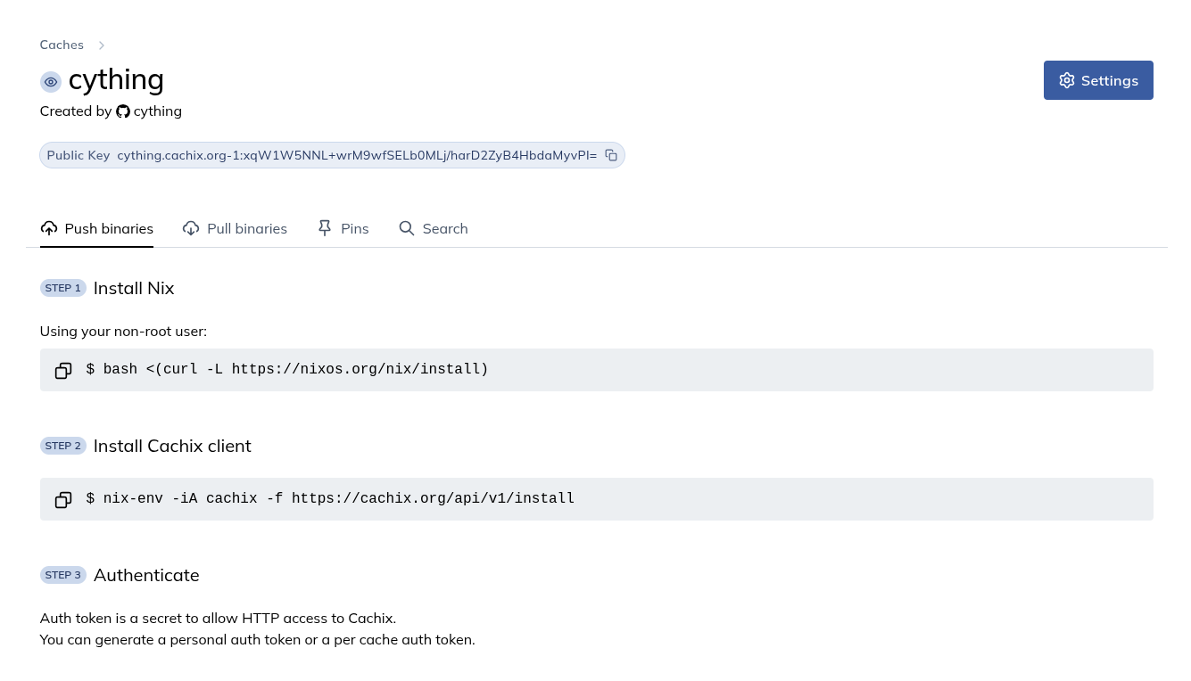Open the Pins tab
1191x681 pixels.
354,228
